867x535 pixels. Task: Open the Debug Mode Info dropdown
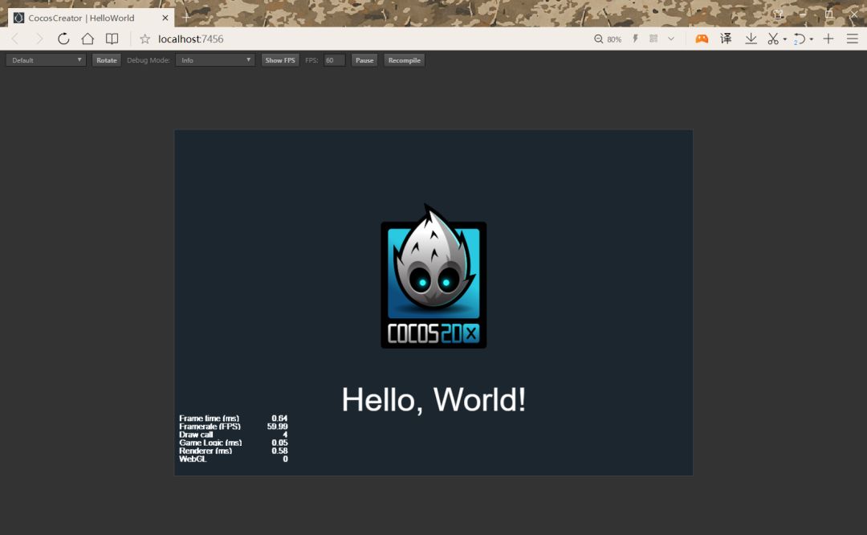tap(215, 60)
